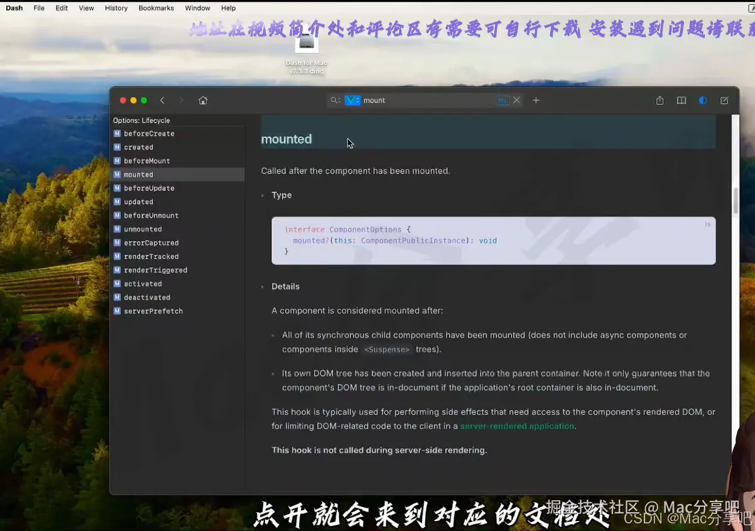Open the annotation editor icon
Screen dimensions: 755x531
(x=724, y=100)
